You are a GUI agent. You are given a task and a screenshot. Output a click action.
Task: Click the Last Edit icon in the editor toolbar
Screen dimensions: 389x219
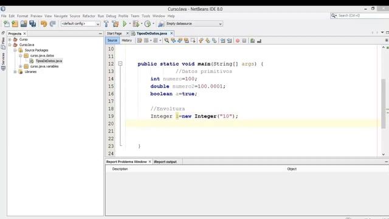(139, 41)
